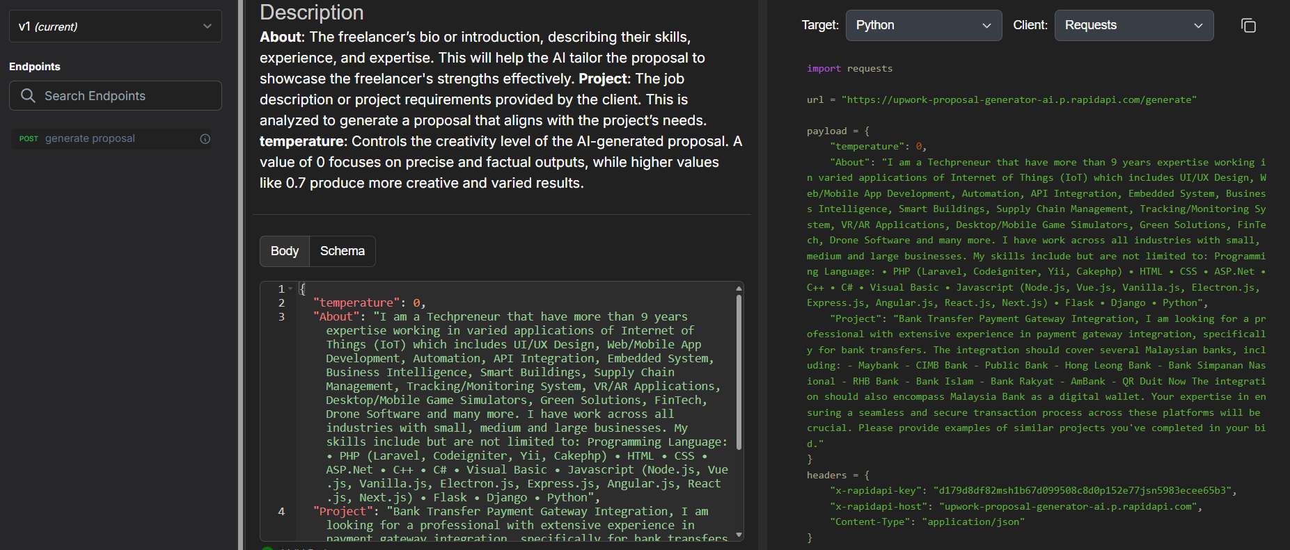
Task: Click the Endpoints heading
Action: [35, 67]
